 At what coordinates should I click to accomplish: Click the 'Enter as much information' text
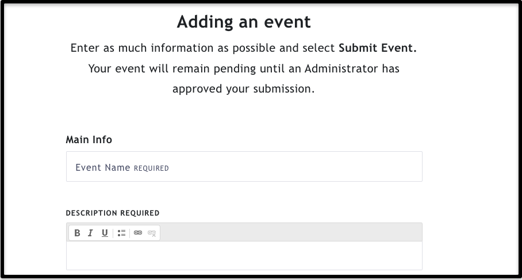click(x=142, y=48)
